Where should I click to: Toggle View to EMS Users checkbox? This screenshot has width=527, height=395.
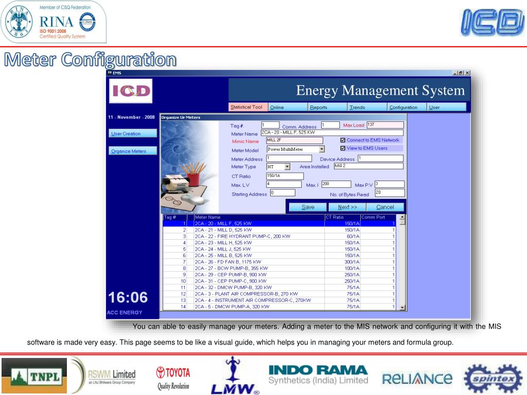click(343, 148)
